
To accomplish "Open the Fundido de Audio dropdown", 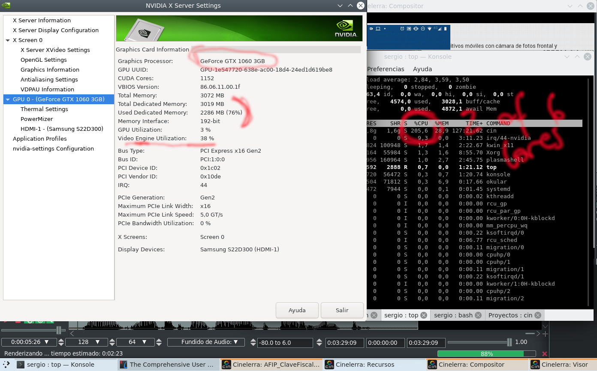I will (206, 342).
